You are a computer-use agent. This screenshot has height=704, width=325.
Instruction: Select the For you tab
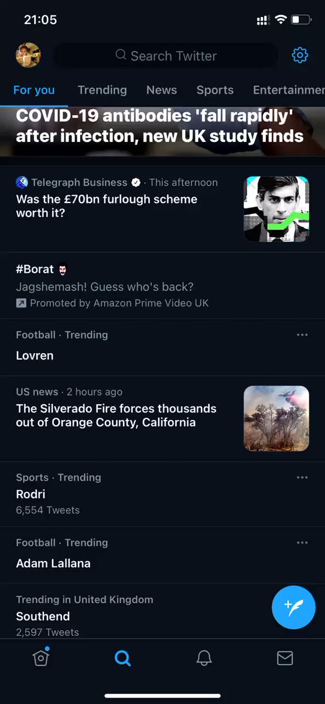[34, 90]
